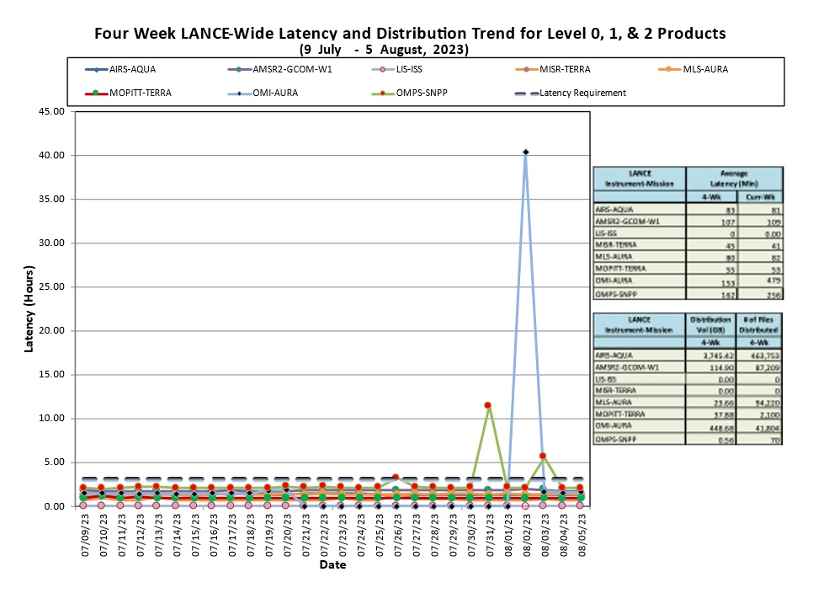Click AMSR2-GCOM-W1 distribution volume 114.90
The height and width of the screenshot is (604, 829).
[x=721, y=367]
